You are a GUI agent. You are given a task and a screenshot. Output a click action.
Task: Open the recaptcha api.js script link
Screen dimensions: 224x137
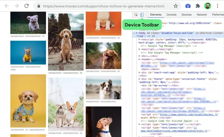click(x=189, y=115)
